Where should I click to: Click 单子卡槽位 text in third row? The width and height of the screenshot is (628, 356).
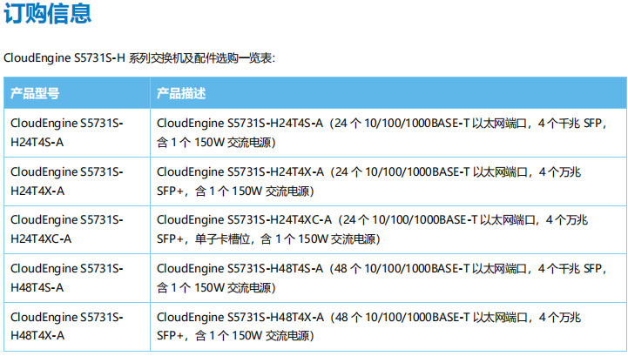223,239
